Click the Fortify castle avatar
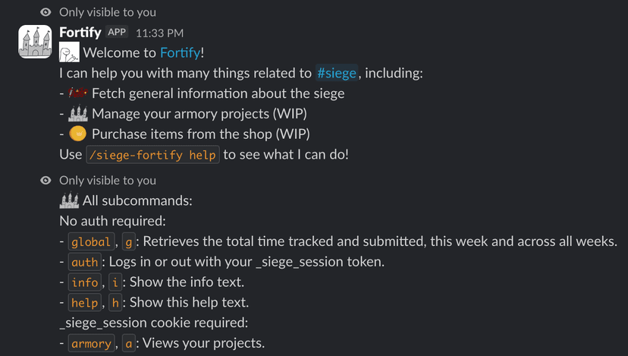The height and width of the screenshot is (356, 628). [35, 43]
